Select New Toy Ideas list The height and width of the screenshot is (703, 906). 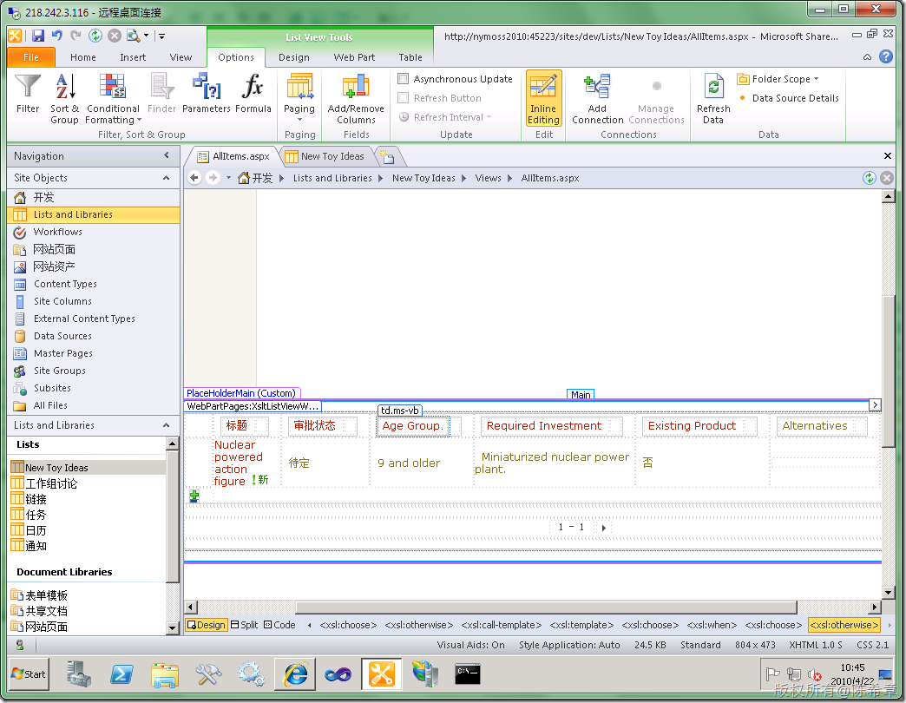click(88, 467)
